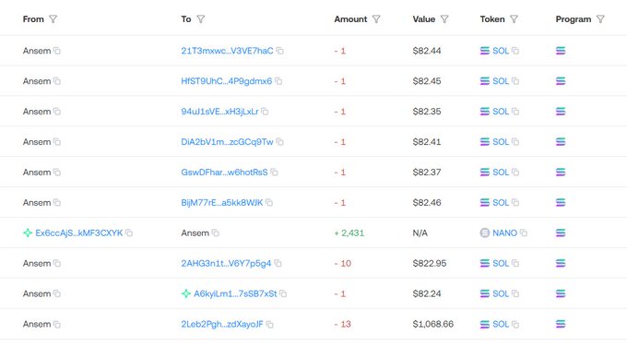Open address 2AHG3n1t...V6Y7p5g4
627x346 pixels.
pos(226,263)
